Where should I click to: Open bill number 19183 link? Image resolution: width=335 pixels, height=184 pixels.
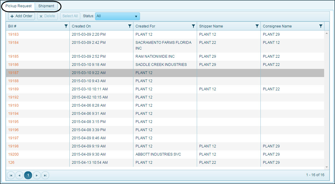tap(13, 34)
